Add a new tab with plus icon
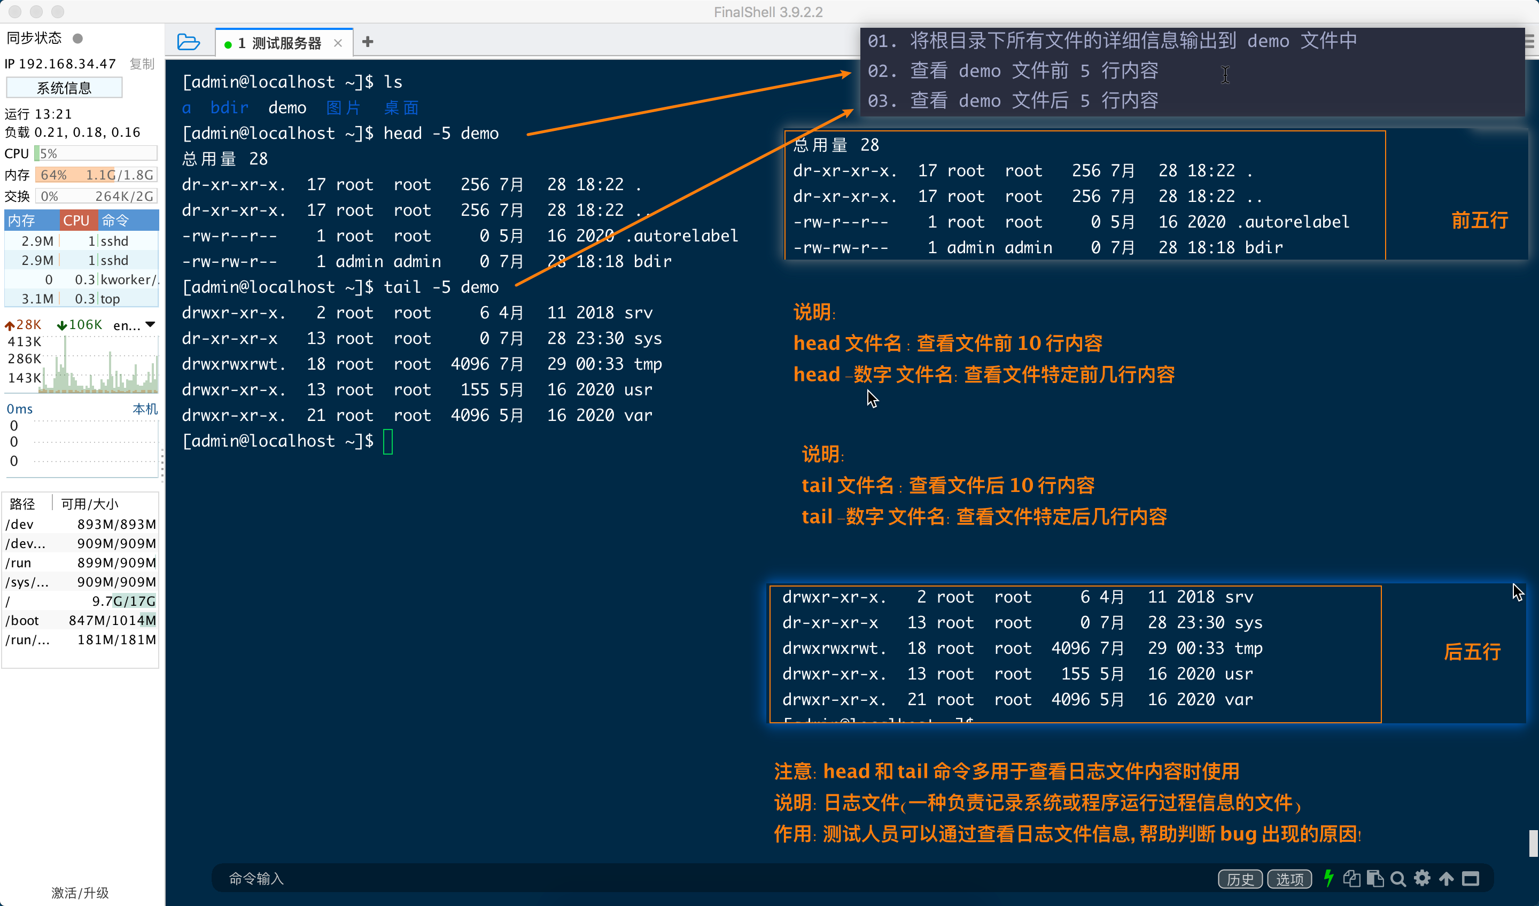This screenshot has height=906, width=1539. 368,42
